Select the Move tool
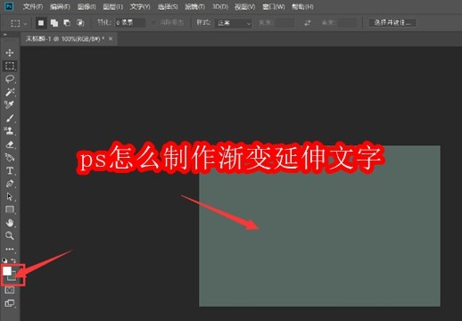Viewport: 462px width, 321px height. 10,53
